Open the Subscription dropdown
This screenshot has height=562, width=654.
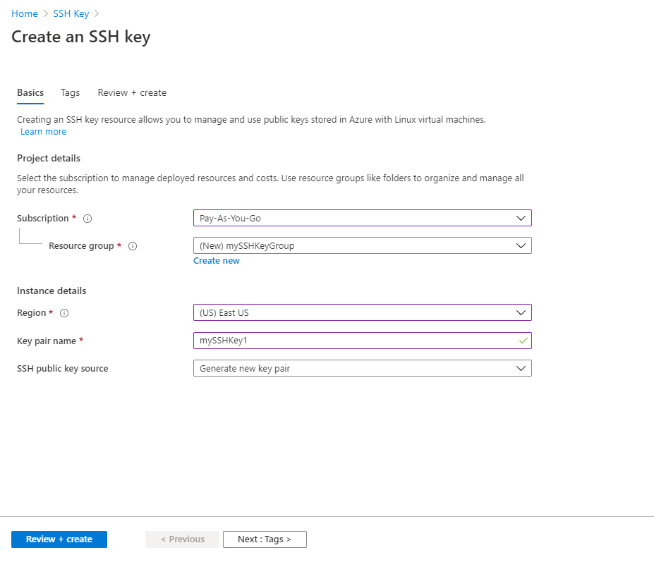[362, 218]
